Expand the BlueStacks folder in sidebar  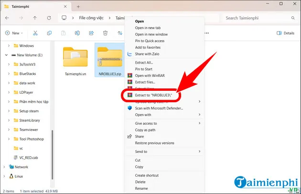click(x=10, y=74)
